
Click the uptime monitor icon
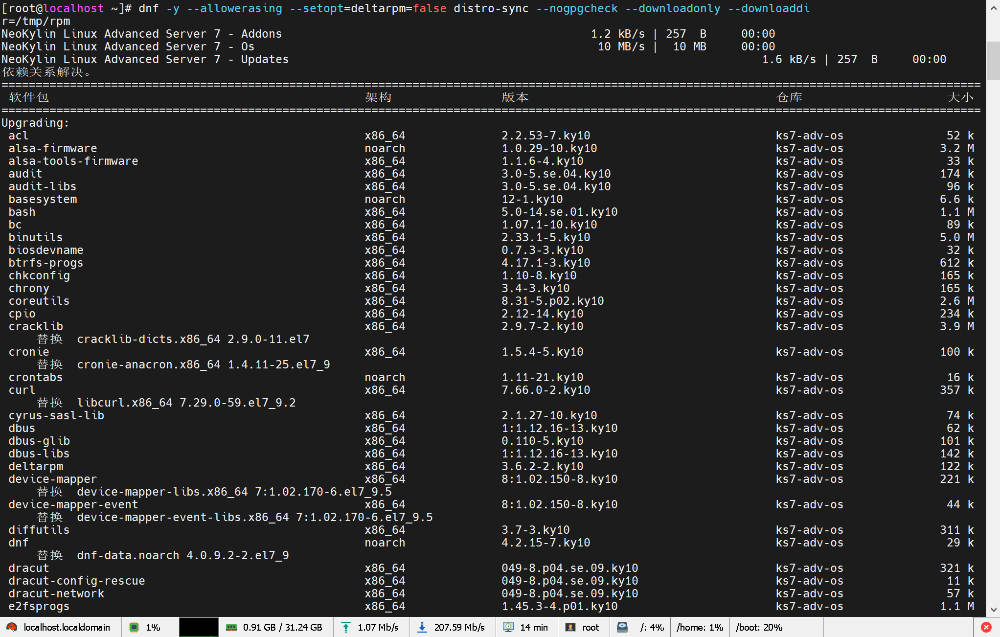click(x=508, y=627)
